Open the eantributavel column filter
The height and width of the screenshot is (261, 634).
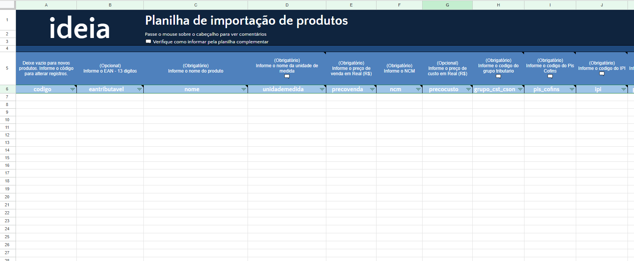[x=140, y=89]
